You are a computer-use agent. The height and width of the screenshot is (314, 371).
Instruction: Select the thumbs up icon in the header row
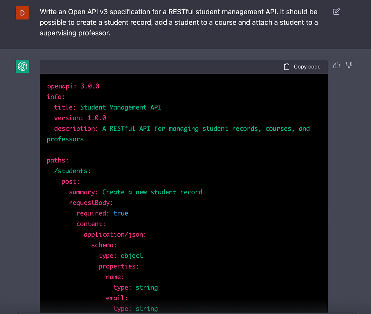point(336,65)
